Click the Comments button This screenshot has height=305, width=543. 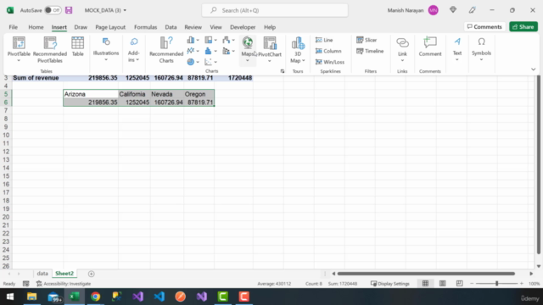(x=484, y=26)
